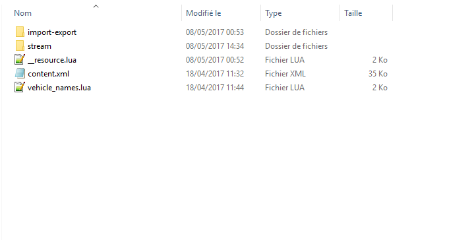Select the content.xml file name
Image resolution: width=472 pixels, height=240 pixels.
click(x=49, y=74)
